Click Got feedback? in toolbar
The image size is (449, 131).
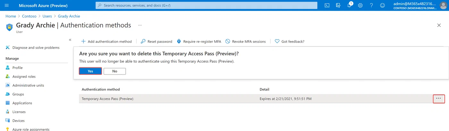point(290,42)
